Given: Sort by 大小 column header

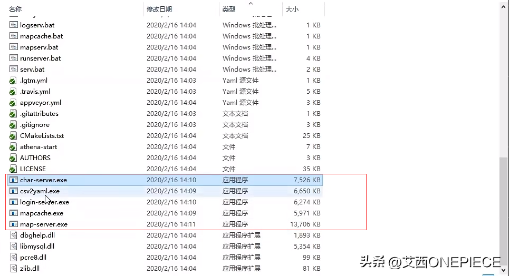Looking at the screenshot, I should (292, 9).
